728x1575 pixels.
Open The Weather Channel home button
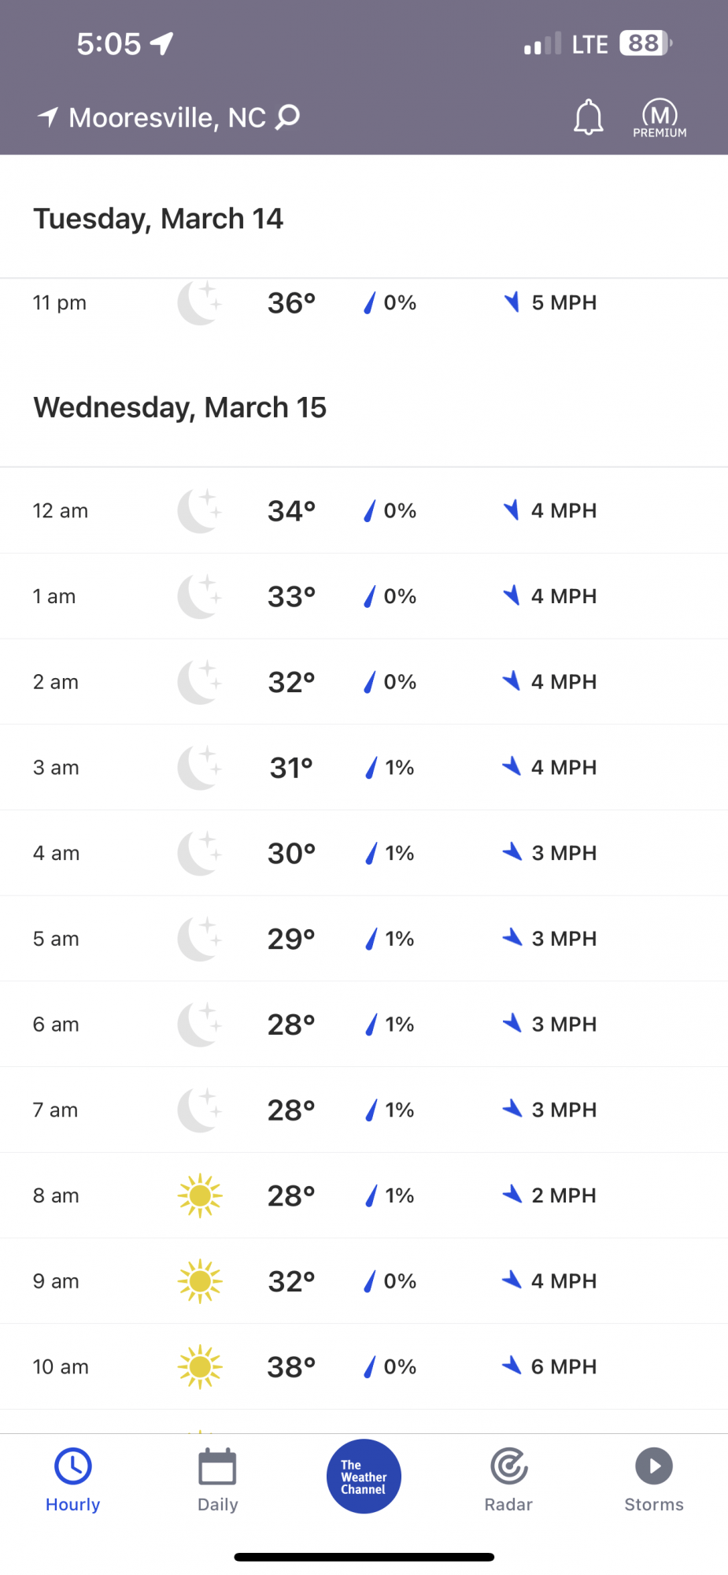364,1477
